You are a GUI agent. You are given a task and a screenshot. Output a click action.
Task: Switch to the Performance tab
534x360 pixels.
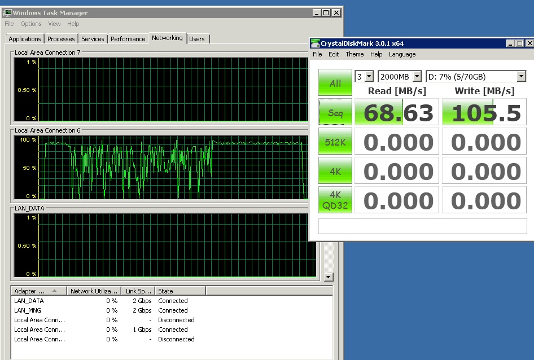tap(128, 39)
